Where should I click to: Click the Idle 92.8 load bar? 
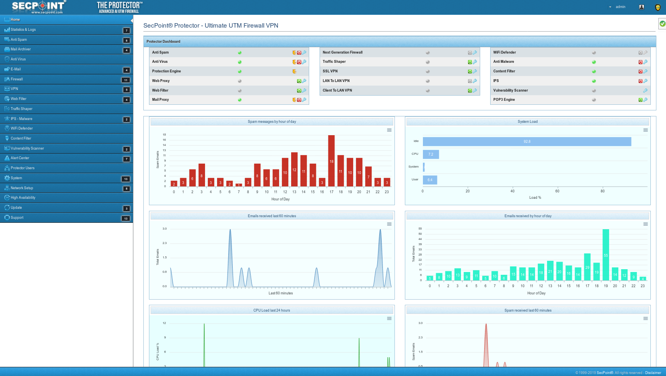(x=527, y=142)
